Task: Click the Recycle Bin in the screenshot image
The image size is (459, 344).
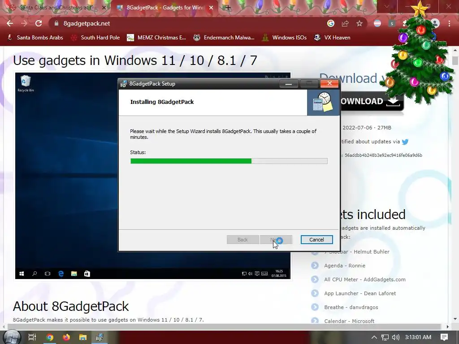Action: point(26,83)
